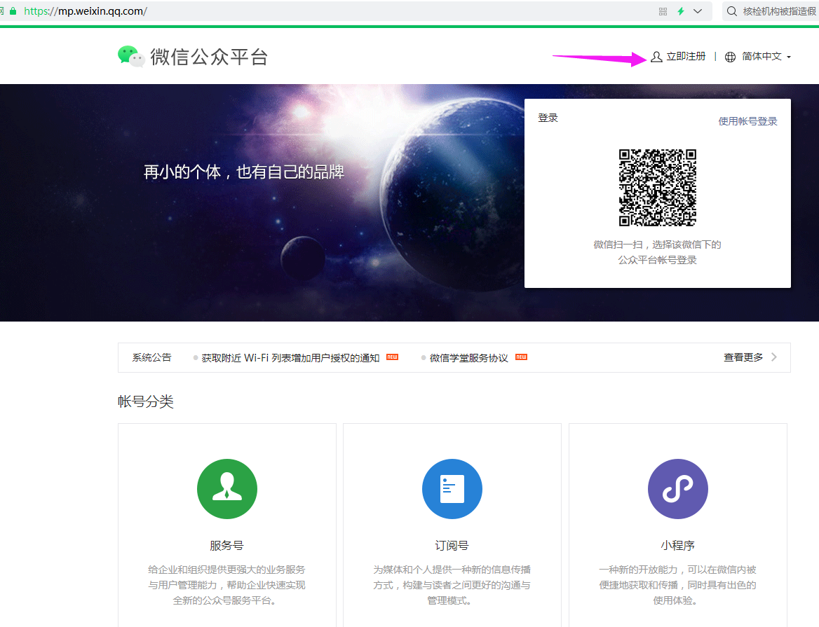Click the 微信扫一扫 scan instruction text
Image resolution: width=819 pixels, height=627 pixels.
click(657, 252)
